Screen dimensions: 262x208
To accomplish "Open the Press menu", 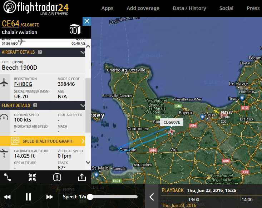I will pos(253,8).
